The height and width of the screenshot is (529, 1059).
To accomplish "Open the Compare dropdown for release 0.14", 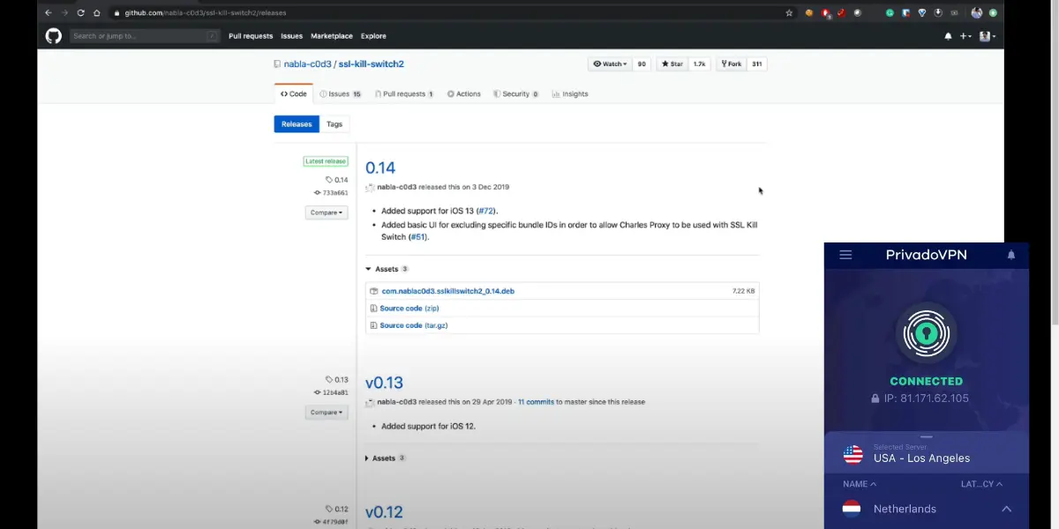I will coord(327,212).
